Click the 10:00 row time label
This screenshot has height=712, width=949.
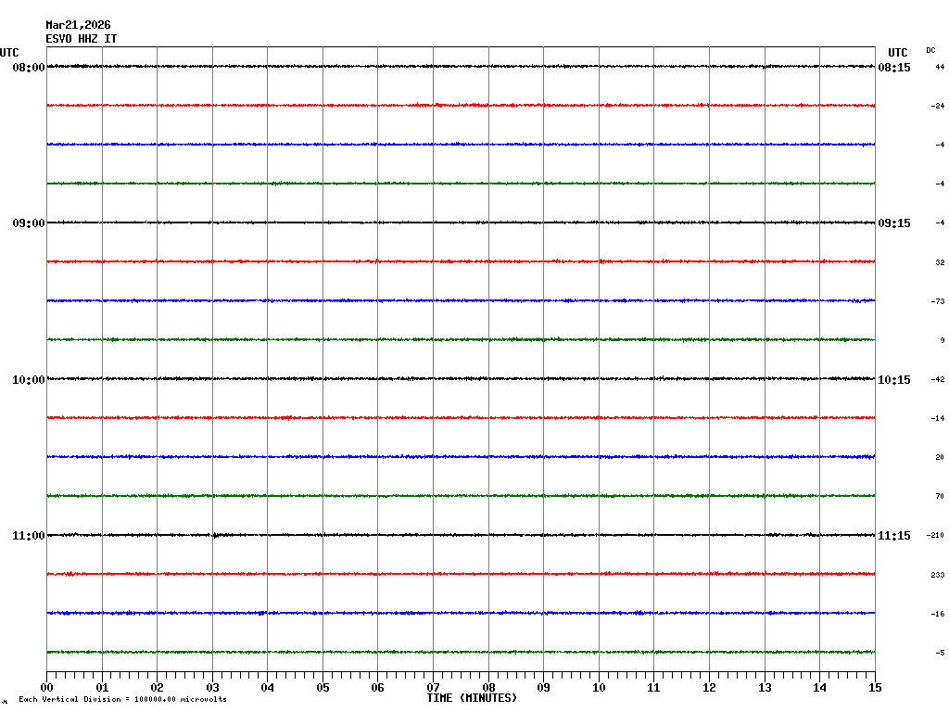coord(28,380)
